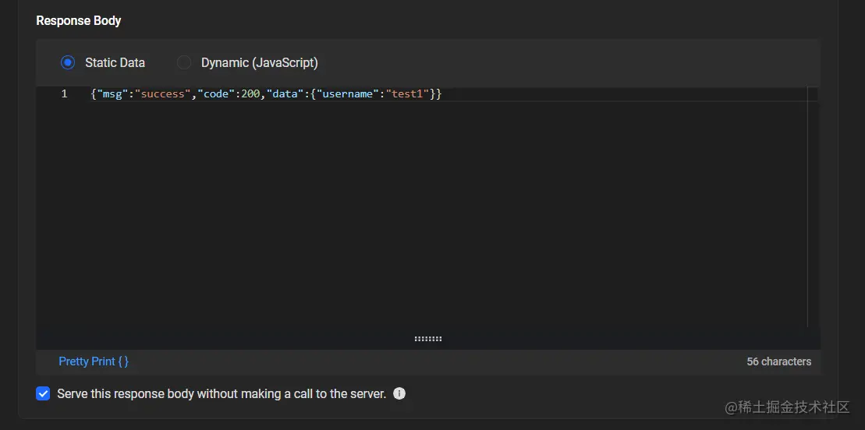This screenshot has height=430, width=865.
Task: Click the "Serve this response body" label text
Action: click(222, 394)
